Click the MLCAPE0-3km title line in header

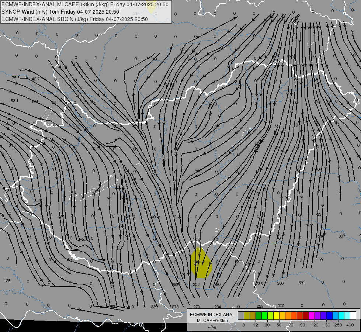(x=85, y=4)
